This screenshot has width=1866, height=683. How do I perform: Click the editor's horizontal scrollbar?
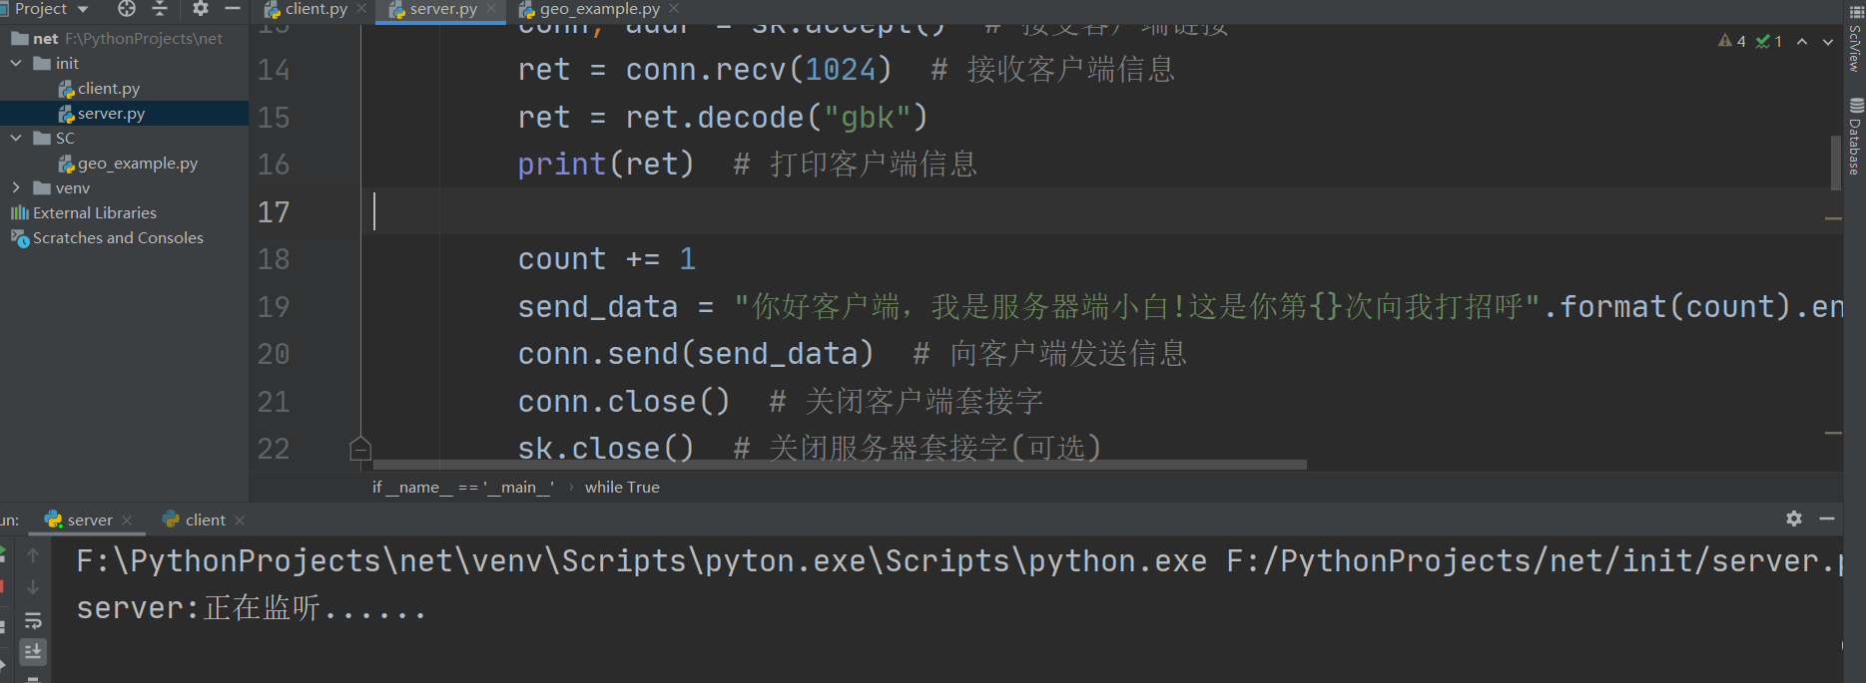[x=840, y=465]
